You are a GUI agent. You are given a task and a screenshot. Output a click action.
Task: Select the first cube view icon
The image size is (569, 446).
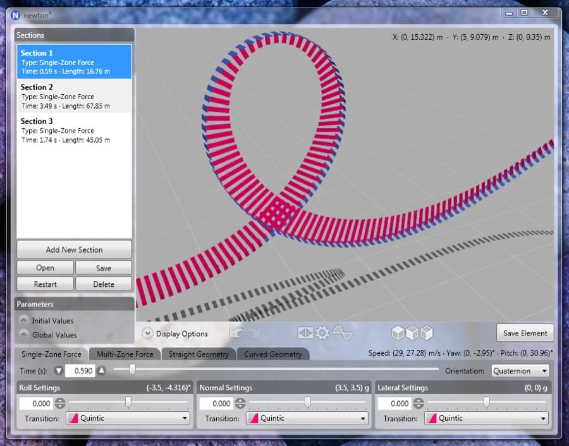coord(398,333)
